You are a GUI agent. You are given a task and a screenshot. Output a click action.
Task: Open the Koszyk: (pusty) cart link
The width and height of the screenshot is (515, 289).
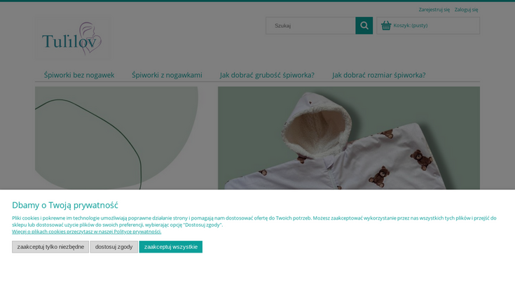tap(410, 26)
